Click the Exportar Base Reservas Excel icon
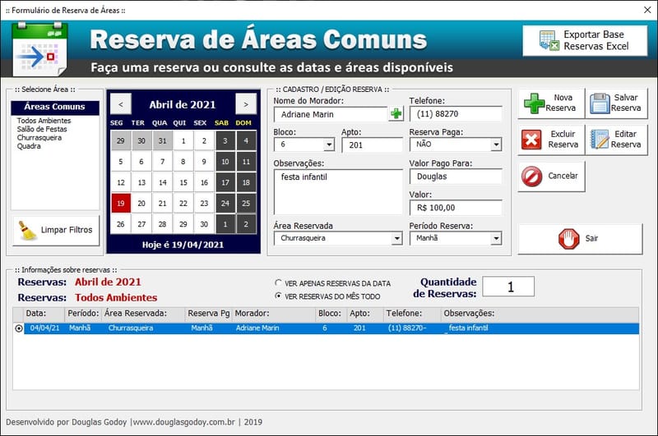The width and height of the screenshot is (658, 436). [549, 41]
